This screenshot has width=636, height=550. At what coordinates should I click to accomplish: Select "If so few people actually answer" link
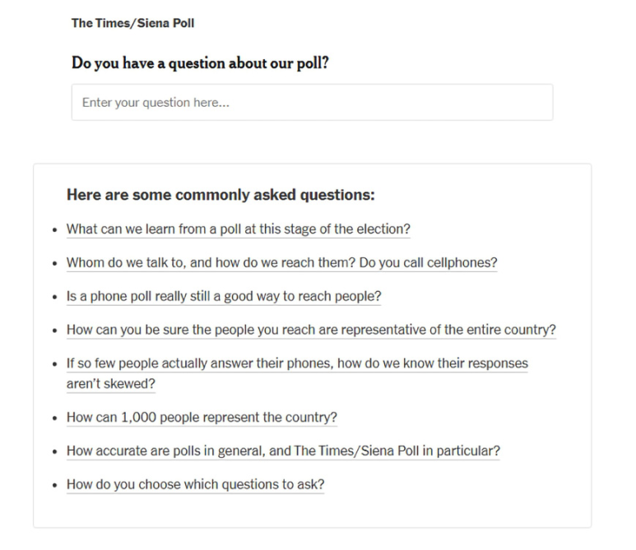tap(297, 363)
